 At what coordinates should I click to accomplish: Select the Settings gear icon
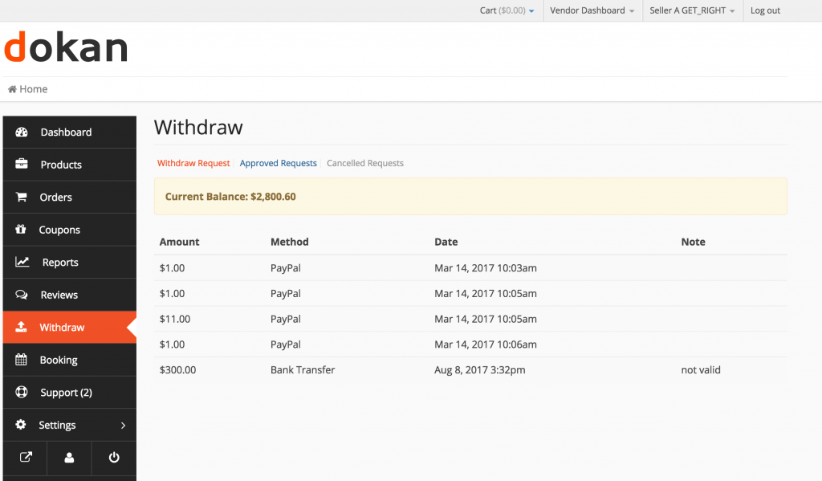(x=22, y=425)
